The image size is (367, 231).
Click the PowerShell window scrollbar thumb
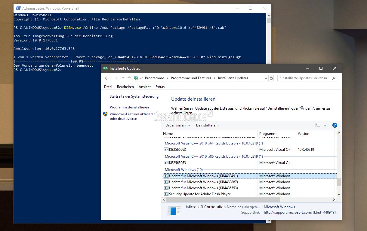269,21
